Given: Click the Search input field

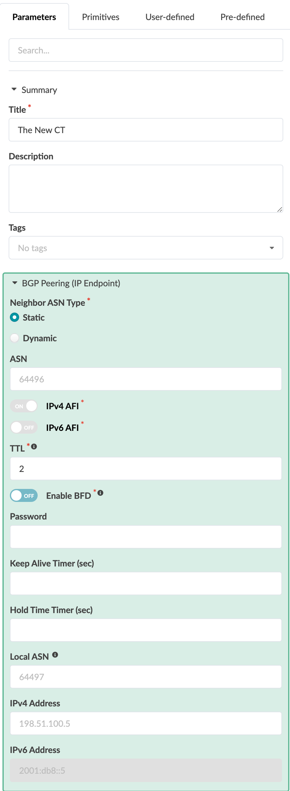Looking at the screenshot, I should (x=146, y=50).
